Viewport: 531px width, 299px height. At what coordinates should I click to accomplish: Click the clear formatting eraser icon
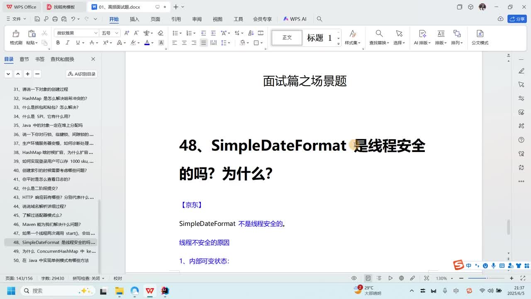[x=161, y=33]
